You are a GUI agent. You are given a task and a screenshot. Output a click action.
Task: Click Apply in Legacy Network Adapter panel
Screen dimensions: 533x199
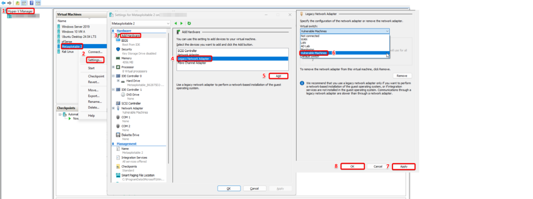tap(403, 167)
